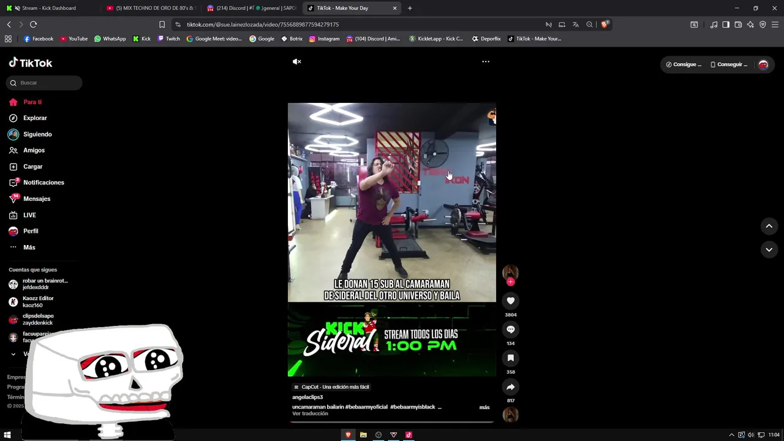This screenshot has width=784, height=441.
Task: Open followed account clipsdelsapo
Action: click(31, 319)
